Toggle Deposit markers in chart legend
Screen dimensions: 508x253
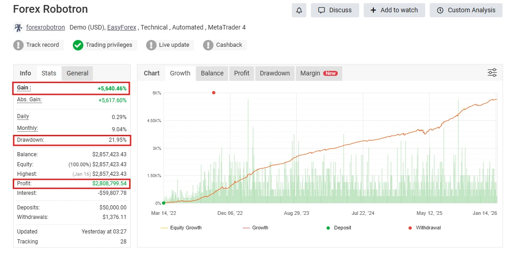[339, 228]
